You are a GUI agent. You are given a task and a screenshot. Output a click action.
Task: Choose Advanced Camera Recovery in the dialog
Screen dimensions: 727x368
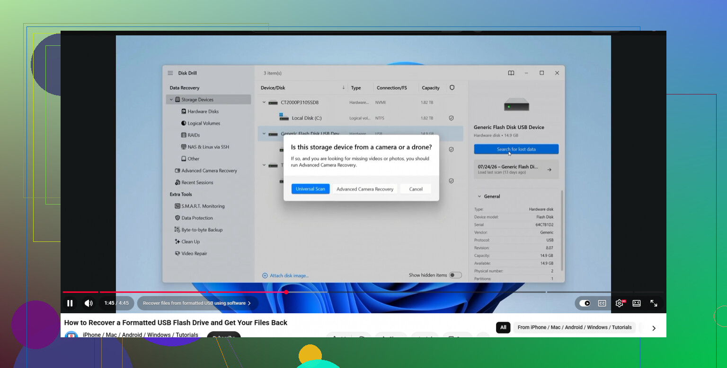tap(365, 189)
